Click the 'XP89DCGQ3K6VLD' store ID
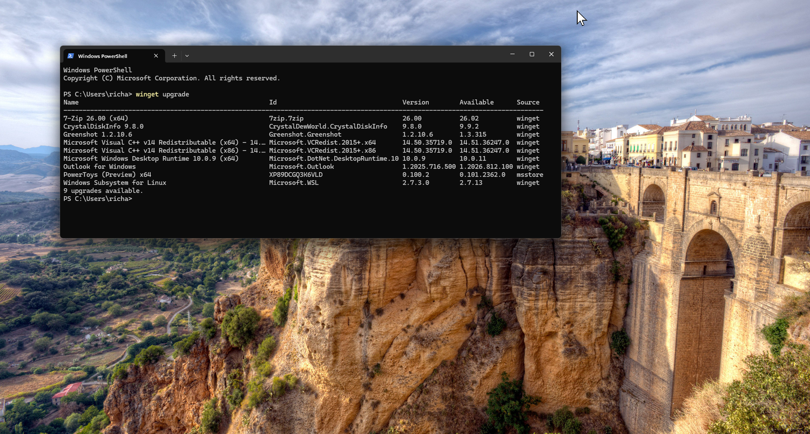This screenshot has height=434, width=810. pos(296,175)
